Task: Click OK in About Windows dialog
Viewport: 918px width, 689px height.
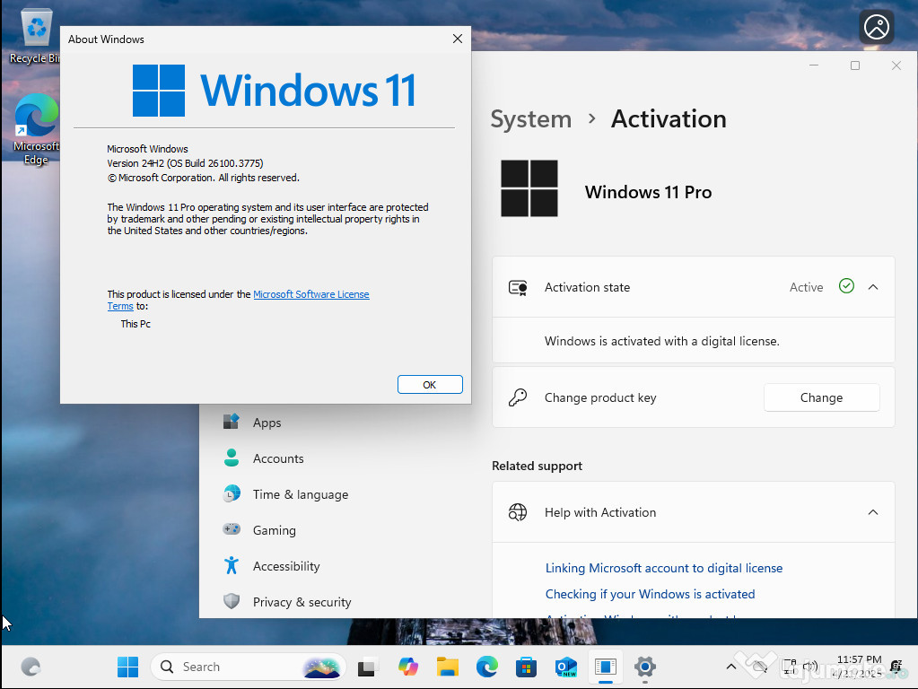Action: [430, 385]
